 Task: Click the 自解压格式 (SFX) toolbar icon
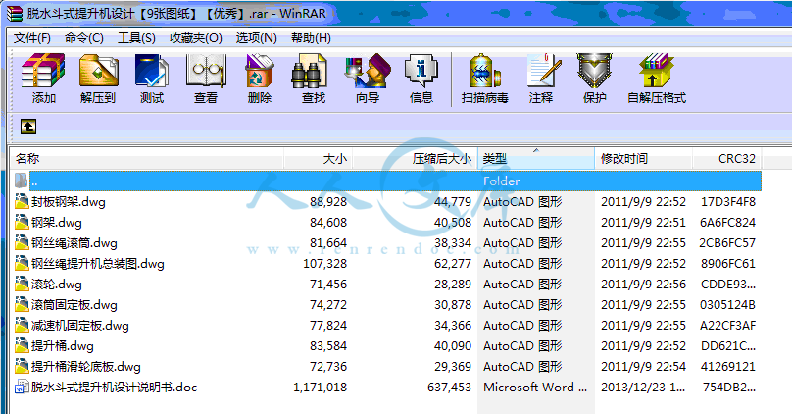coord(657,71)
